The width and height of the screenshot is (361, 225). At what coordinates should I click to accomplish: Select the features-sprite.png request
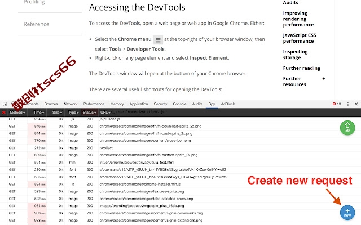(180, 191)
